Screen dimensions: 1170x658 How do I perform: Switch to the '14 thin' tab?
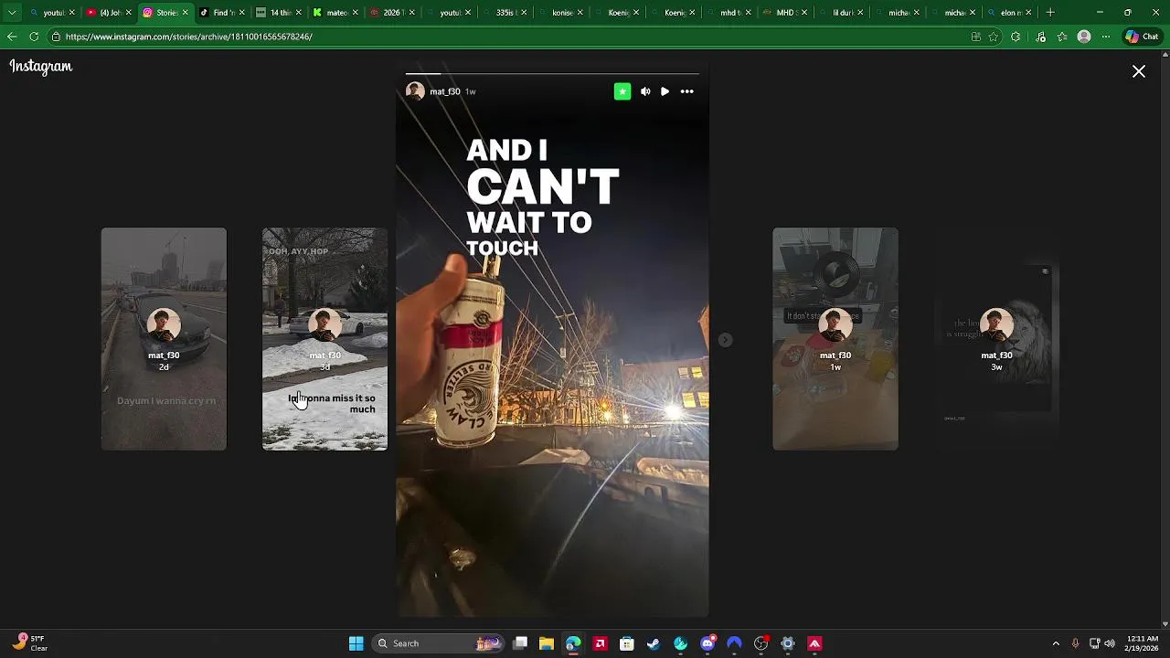(277, 13)
